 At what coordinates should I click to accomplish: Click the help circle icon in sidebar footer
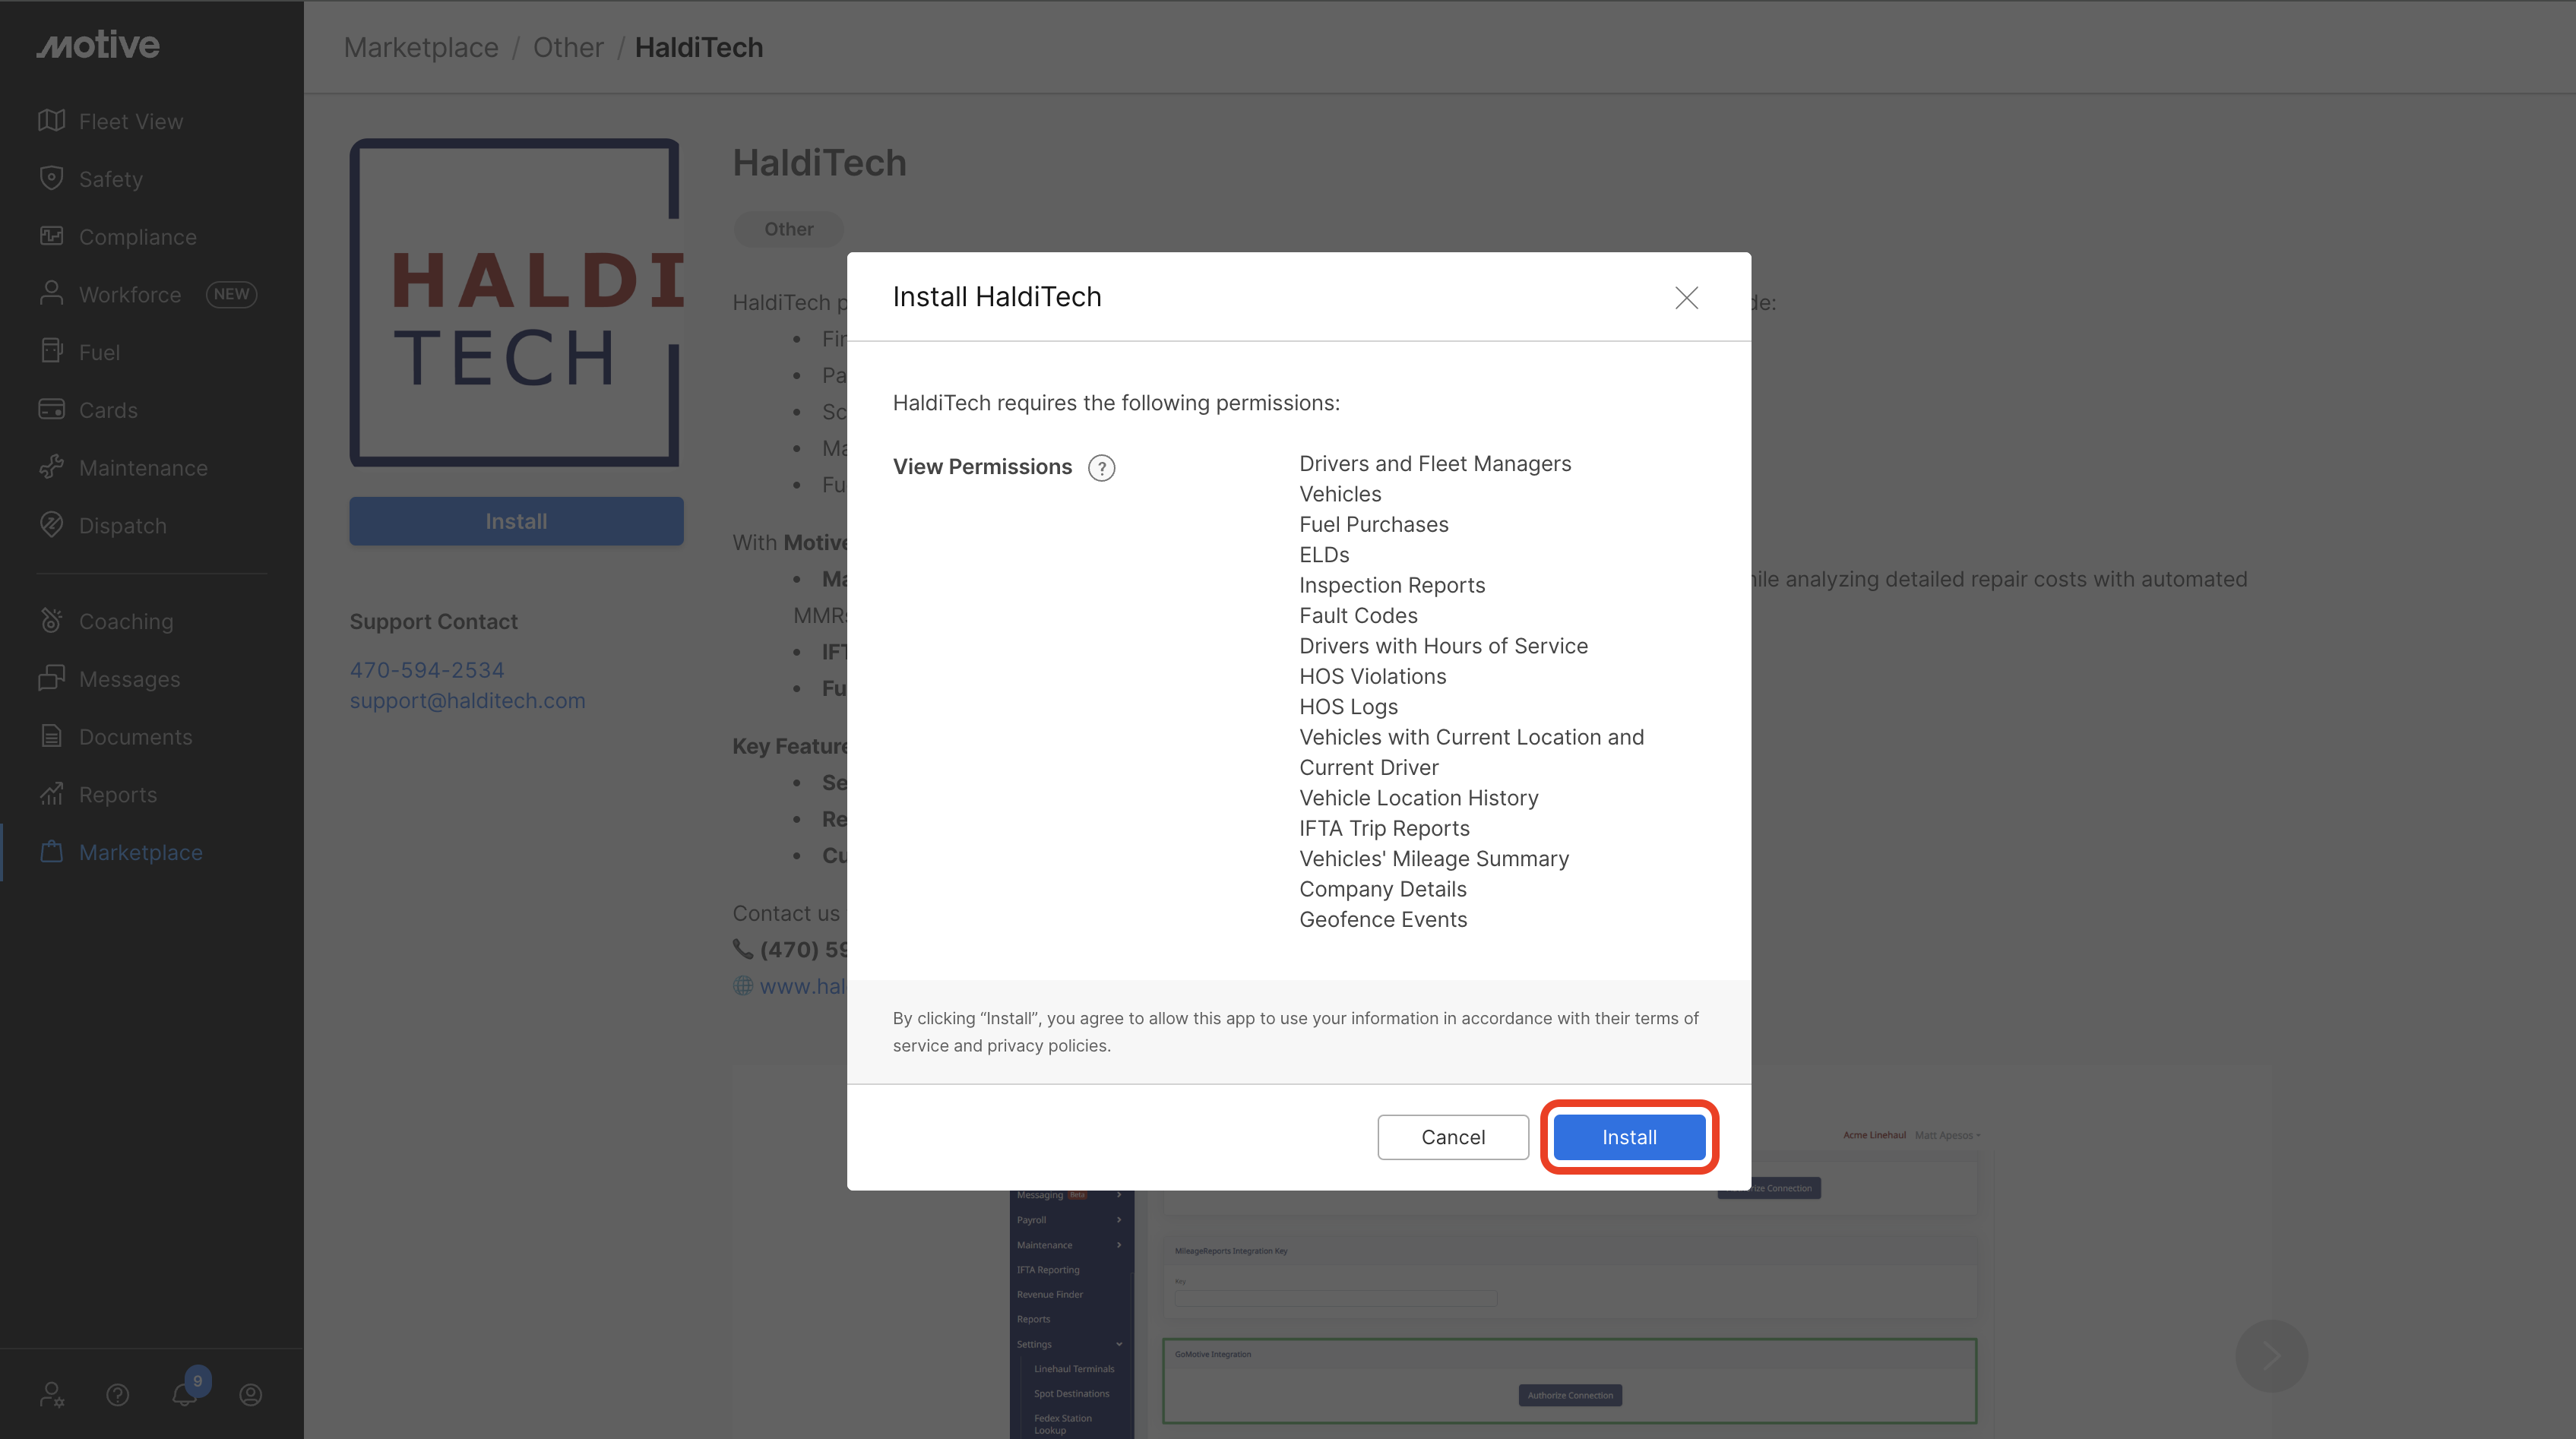(x=118, y=1394)
